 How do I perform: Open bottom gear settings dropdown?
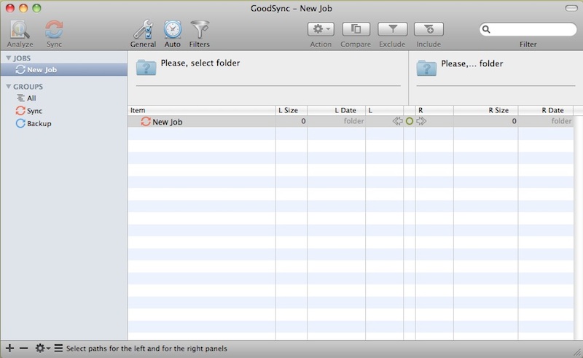(x=42, y=349)
